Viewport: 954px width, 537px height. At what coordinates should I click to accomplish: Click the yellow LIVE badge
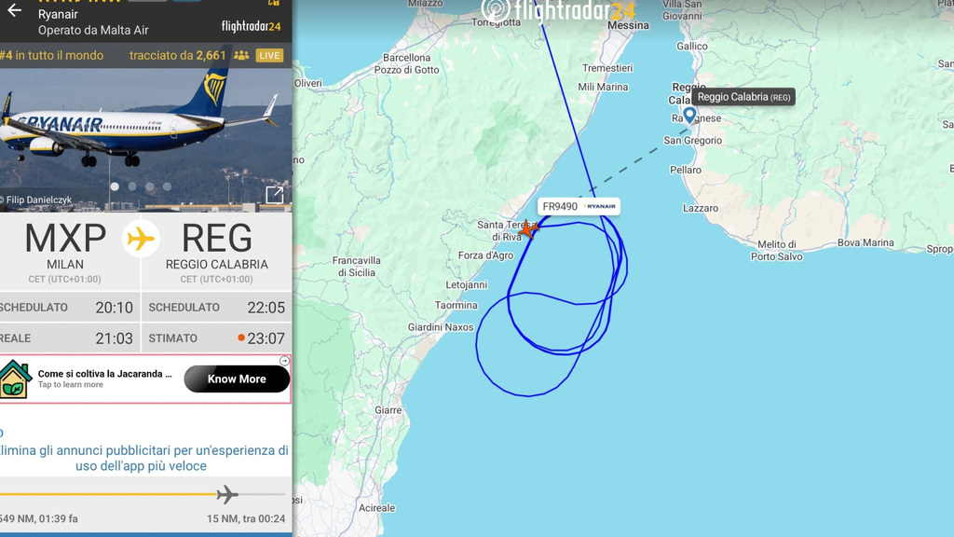point(269,55)
